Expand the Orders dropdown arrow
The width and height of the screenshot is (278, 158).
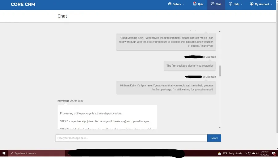click(183, 4)
